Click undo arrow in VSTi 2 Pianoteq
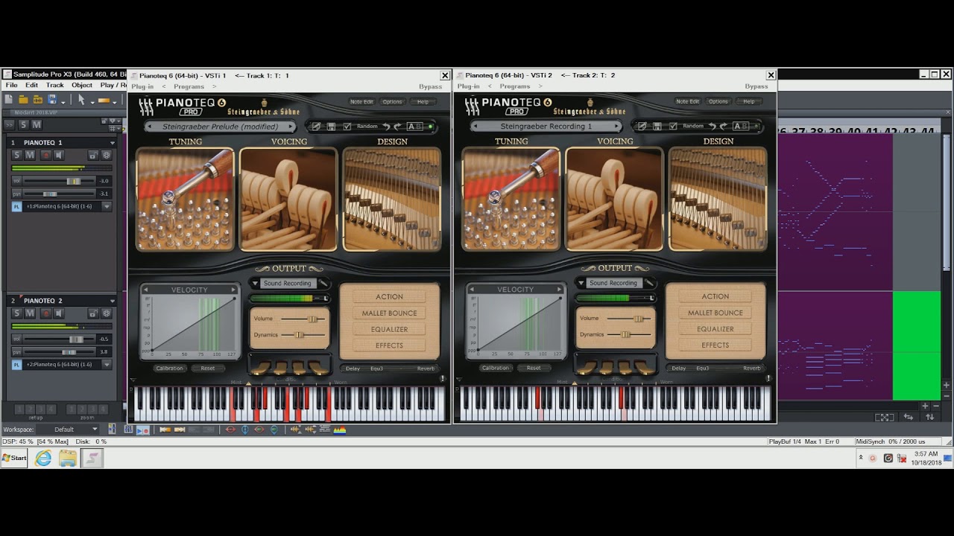954x536 pixels. point(713,127)
